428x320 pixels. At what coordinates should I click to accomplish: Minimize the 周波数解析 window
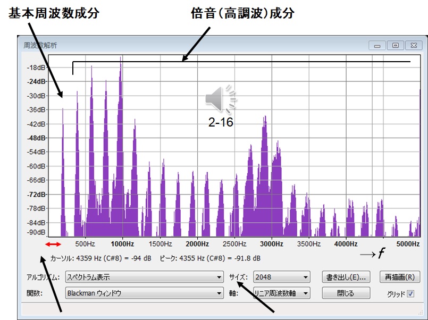(377, 46)
